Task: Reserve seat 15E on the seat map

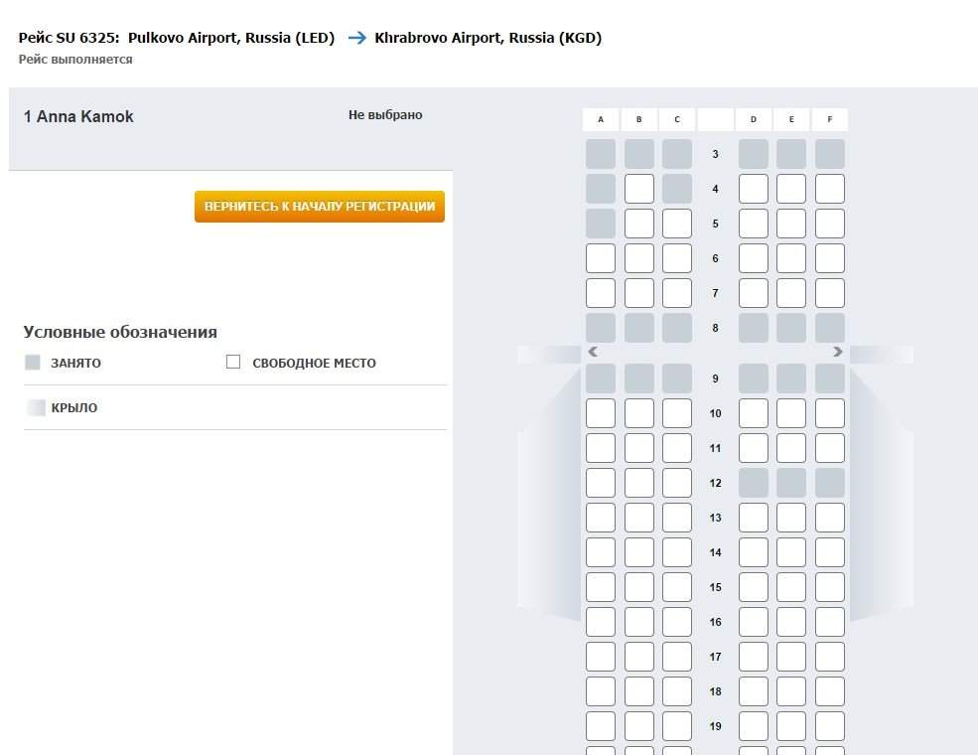Action: (791, 587)
